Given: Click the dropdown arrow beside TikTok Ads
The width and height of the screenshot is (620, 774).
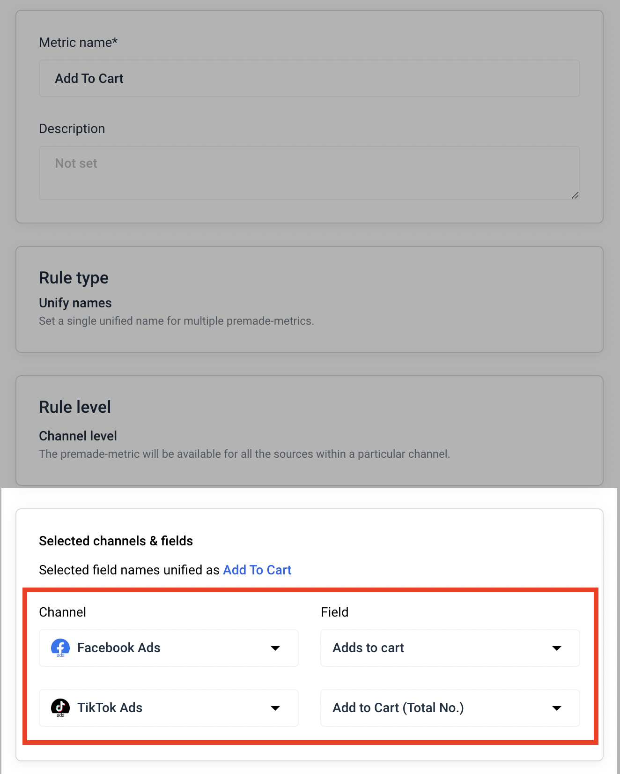Looking at the screenshot, I should [276, 708].
